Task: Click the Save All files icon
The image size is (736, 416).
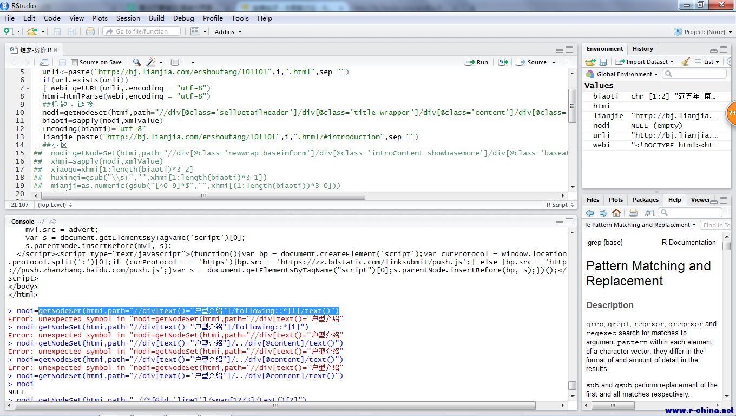Action: [71, 31]
